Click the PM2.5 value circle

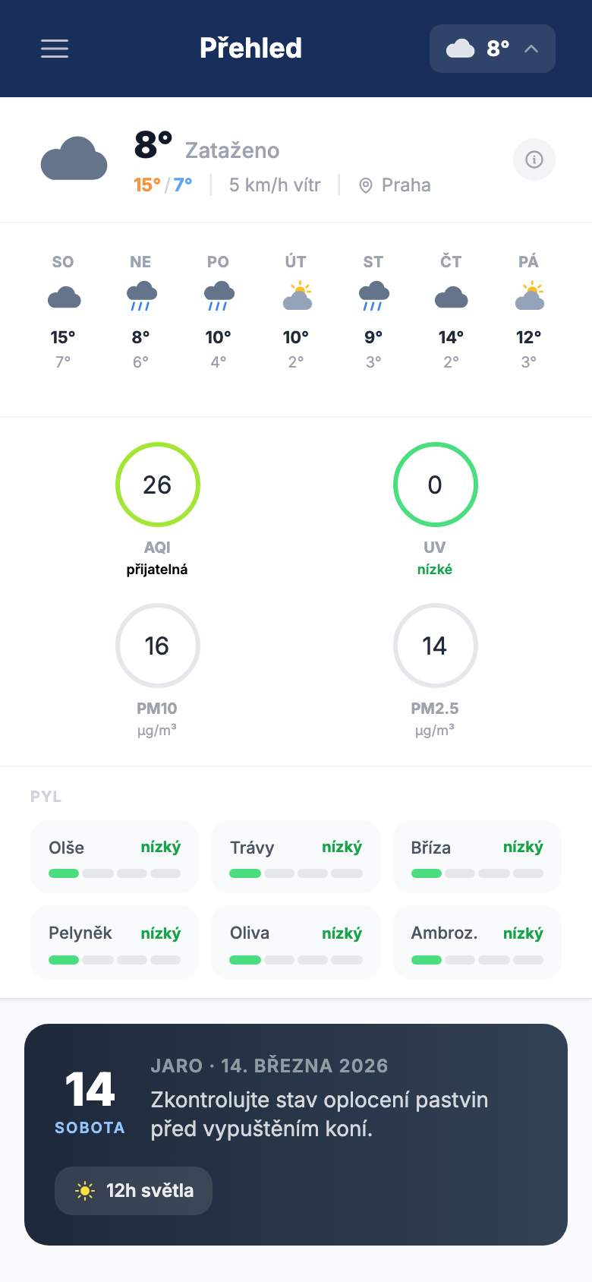pos(435,646)
